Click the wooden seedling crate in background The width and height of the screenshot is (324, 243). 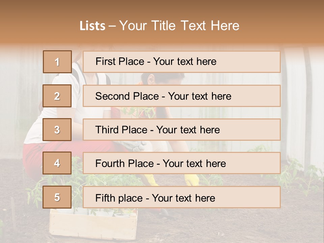pos(93,224)
